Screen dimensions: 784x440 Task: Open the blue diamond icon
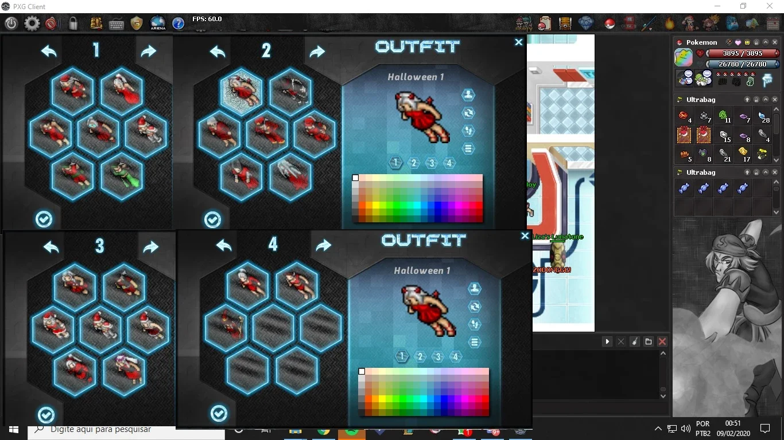tap(586, 23)
